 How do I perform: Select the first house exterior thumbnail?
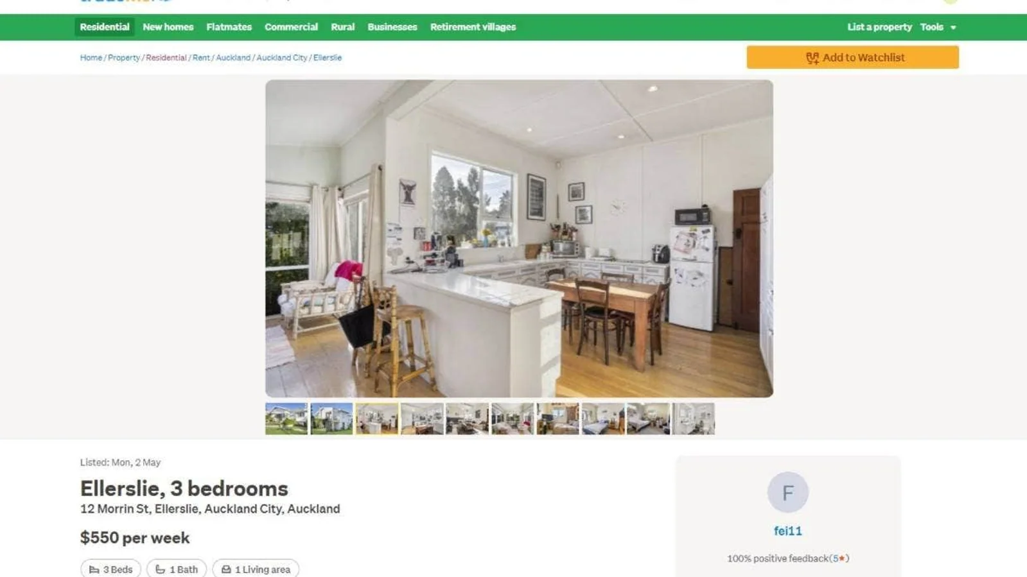(286, 418)
